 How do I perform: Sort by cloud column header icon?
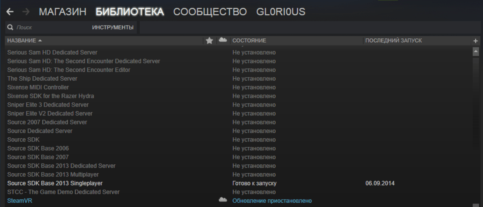(222, 40)
